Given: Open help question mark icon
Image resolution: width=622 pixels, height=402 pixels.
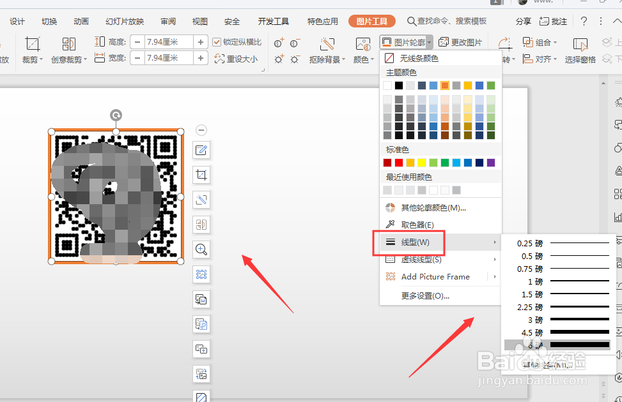Looking at the screenshot, I should 584,21.
